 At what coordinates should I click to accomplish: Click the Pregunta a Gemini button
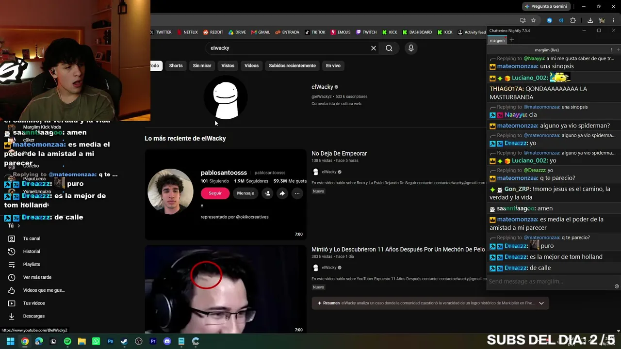point(545,6)
